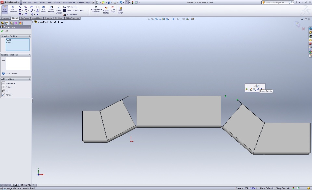
Task: Click the Properties panel help question mark
Action: [x=29, y=27]
